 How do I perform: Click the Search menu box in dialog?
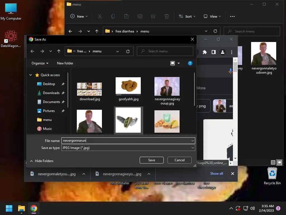(x=165, y=51)
